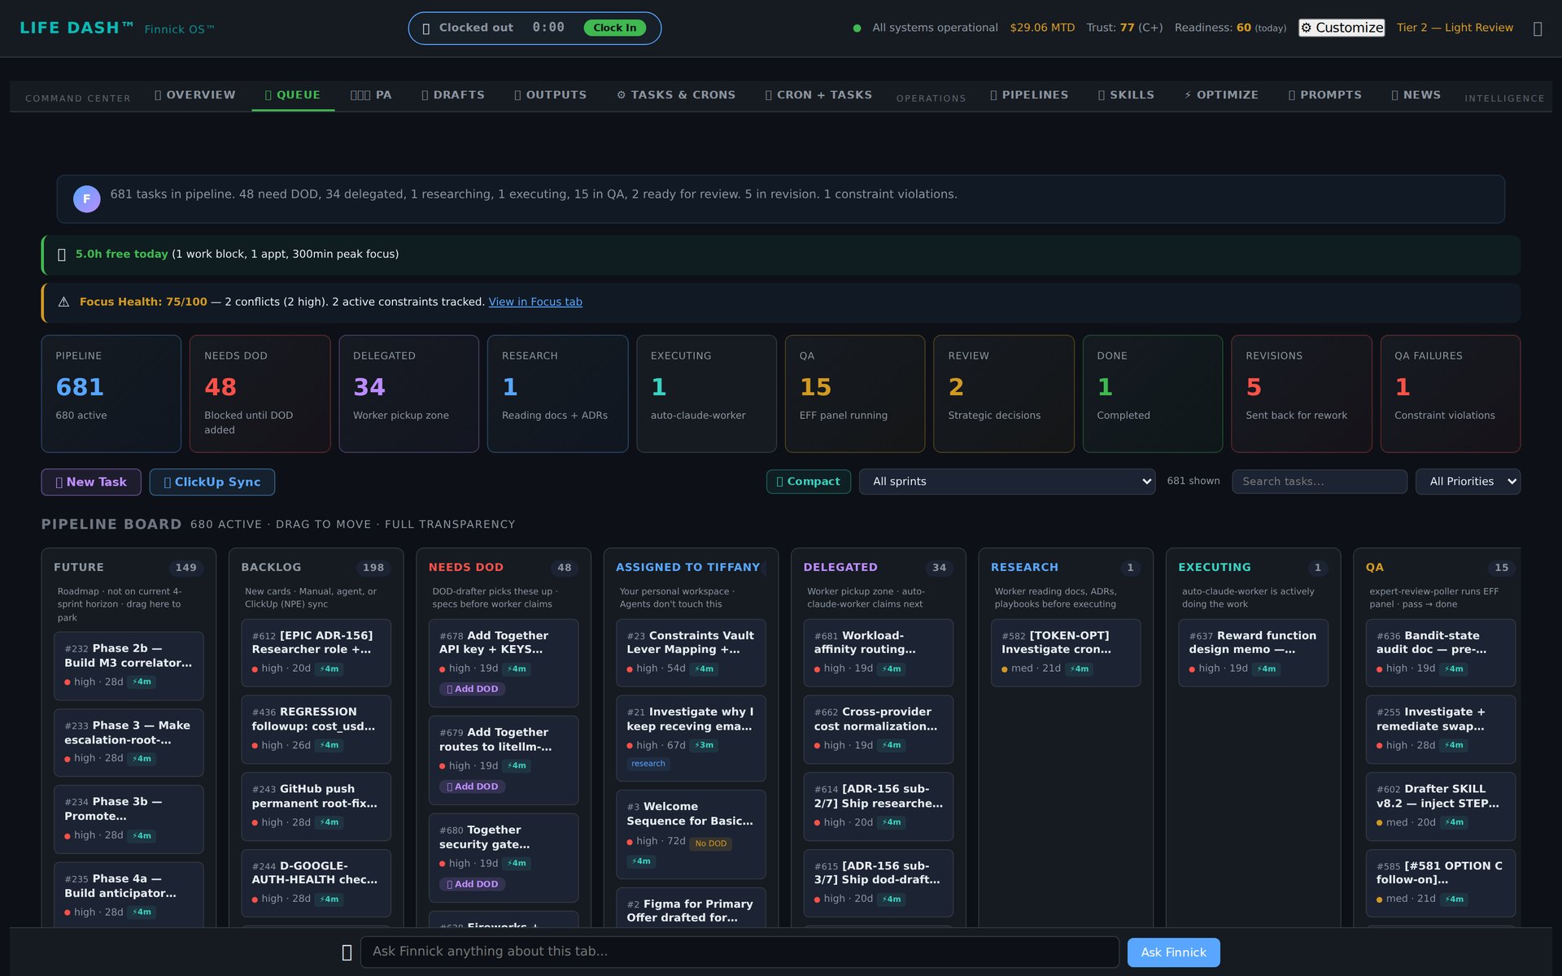The width and height of the screenshot is (1562, 976).
Task: Click the green status dot next to All systems operational
Action: (857, 28)
